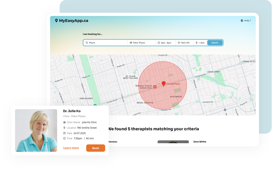Open the Andy T. user profile icon
The width and height of the screenshot is (273, 170).
coord(242,21)
